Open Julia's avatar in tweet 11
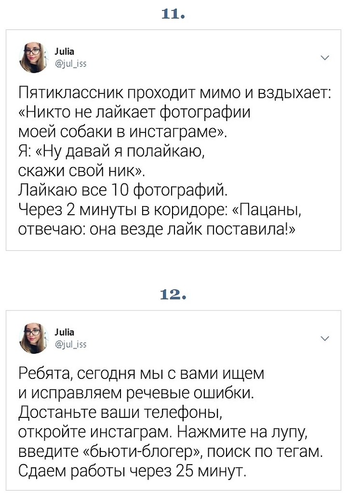 [x=34, y=58]
